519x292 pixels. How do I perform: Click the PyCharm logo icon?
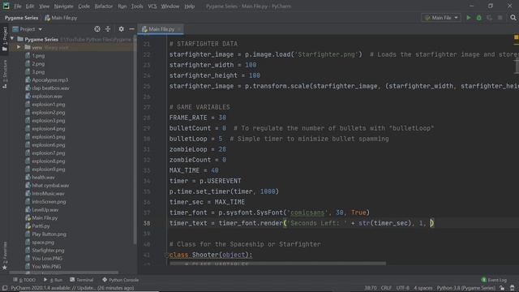(6, 6)
